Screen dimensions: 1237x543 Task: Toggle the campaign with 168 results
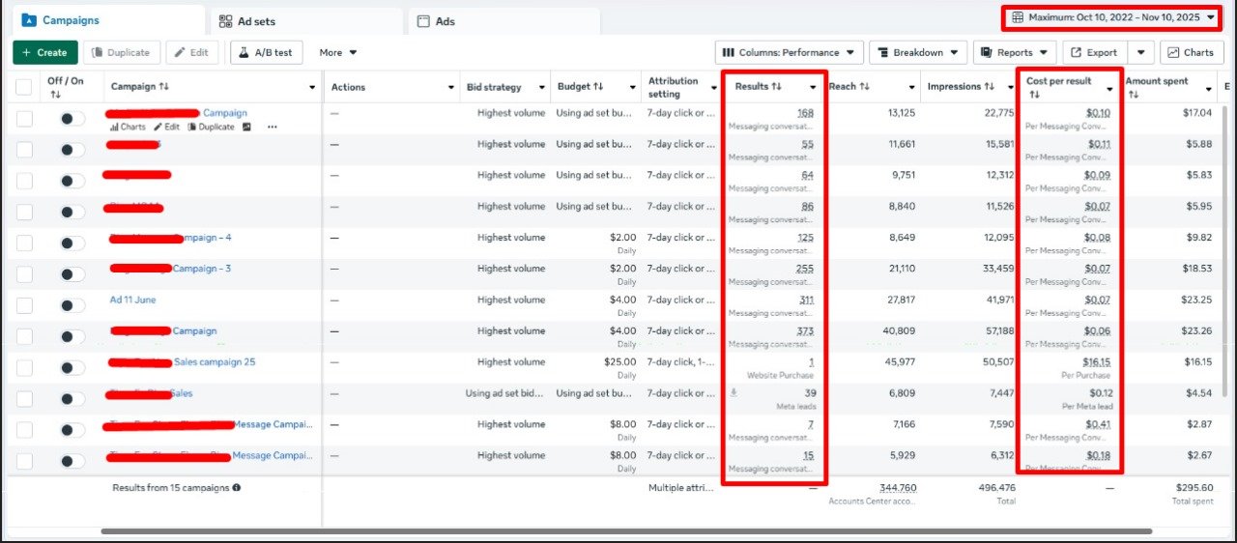point(72,119)
